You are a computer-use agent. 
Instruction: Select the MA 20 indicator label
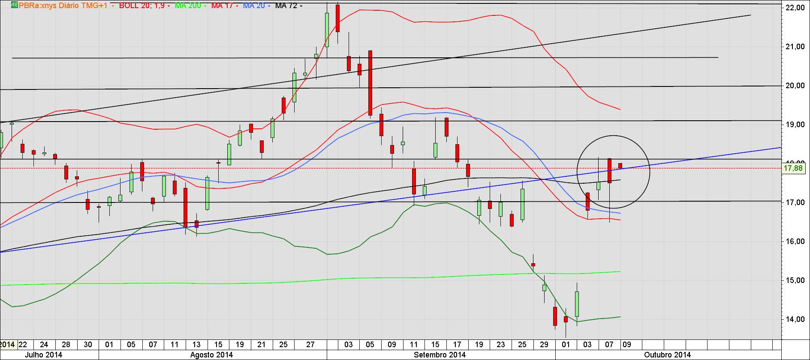coord(254,6)
